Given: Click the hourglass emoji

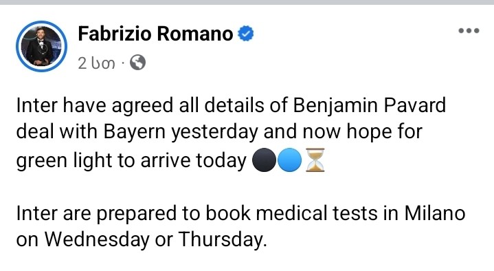Looking at the screenshot, I should [315, 160].
